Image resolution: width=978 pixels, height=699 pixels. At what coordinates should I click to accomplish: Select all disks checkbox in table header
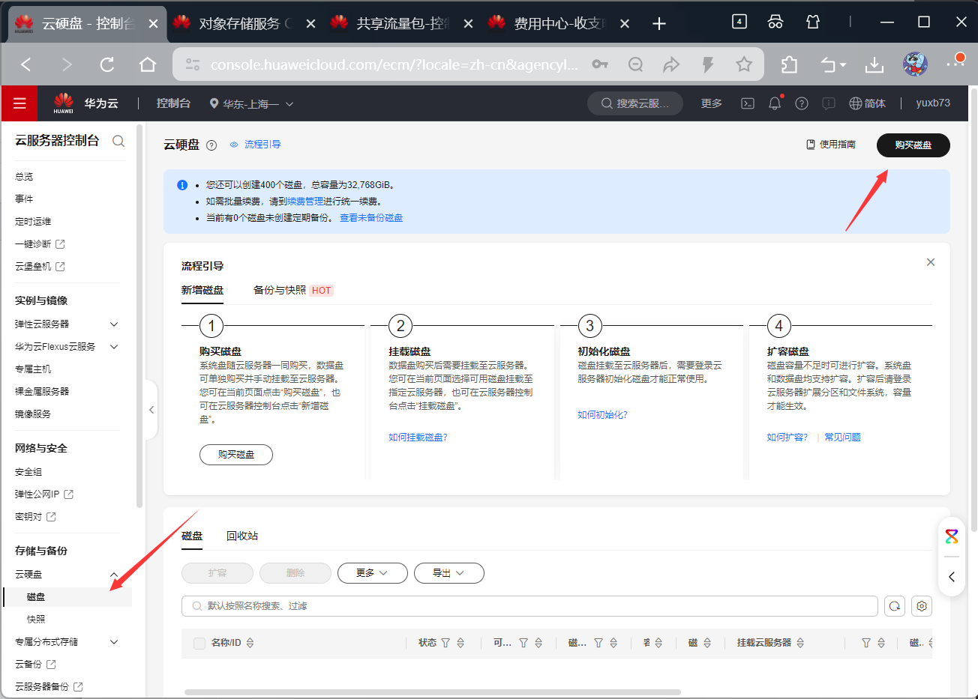[199, 643]
